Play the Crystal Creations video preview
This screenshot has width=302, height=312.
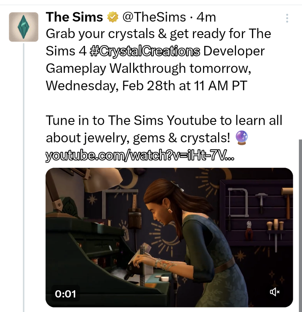[x=169, y=237]
